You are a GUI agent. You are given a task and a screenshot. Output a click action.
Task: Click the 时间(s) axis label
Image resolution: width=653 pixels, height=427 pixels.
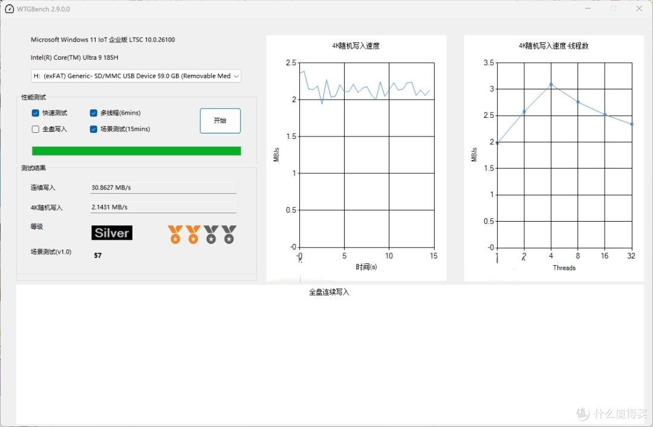[366, 267]
